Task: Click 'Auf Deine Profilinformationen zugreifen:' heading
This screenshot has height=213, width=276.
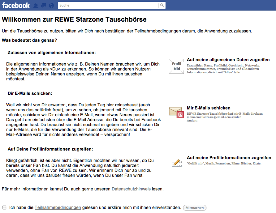Action: coord(50,149)
